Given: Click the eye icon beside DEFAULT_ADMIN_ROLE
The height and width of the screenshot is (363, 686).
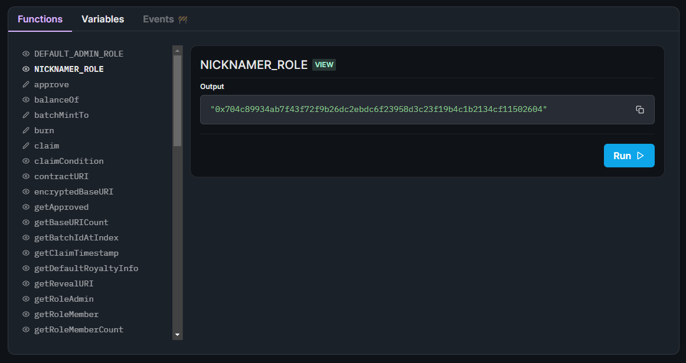Looking at the screenshot, I should (25, 54).
